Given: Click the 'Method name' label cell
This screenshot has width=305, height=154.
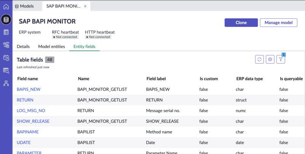Looking at the screenshot, I should click(x=159, y=132).
